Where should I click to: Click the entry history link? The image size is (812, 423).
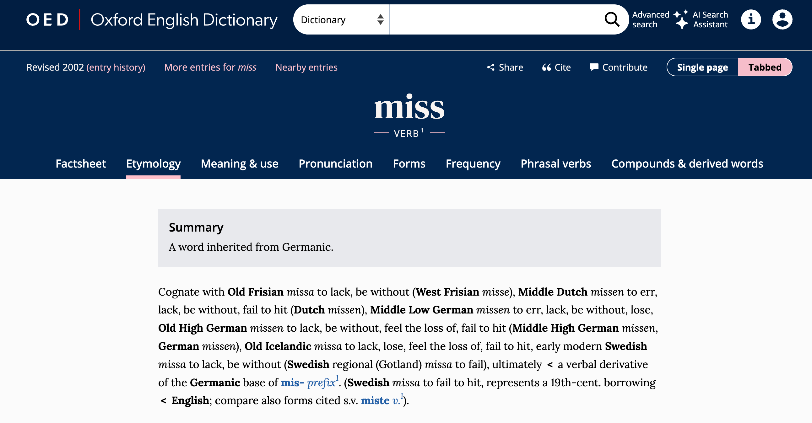116,67
